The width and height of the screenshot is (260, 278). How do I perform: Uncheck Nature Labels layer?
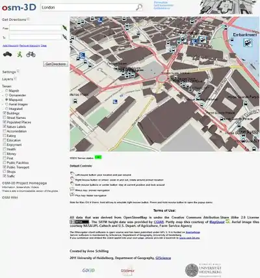pyautogui.click(x=5, y=127)
